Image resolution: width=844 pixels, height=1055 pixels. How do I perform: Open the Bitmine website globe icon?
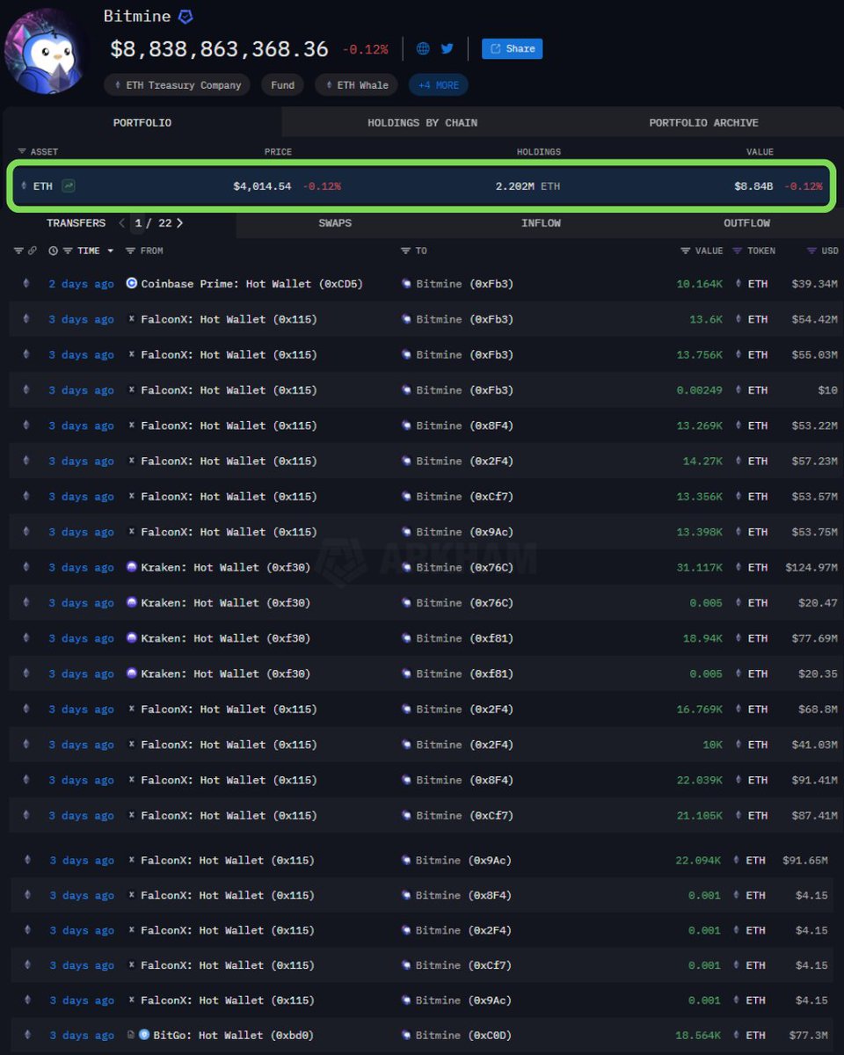[423, 49]
